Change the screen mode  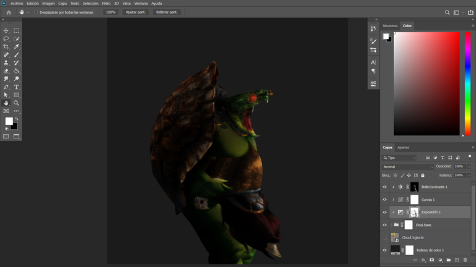tap(16, 137)
